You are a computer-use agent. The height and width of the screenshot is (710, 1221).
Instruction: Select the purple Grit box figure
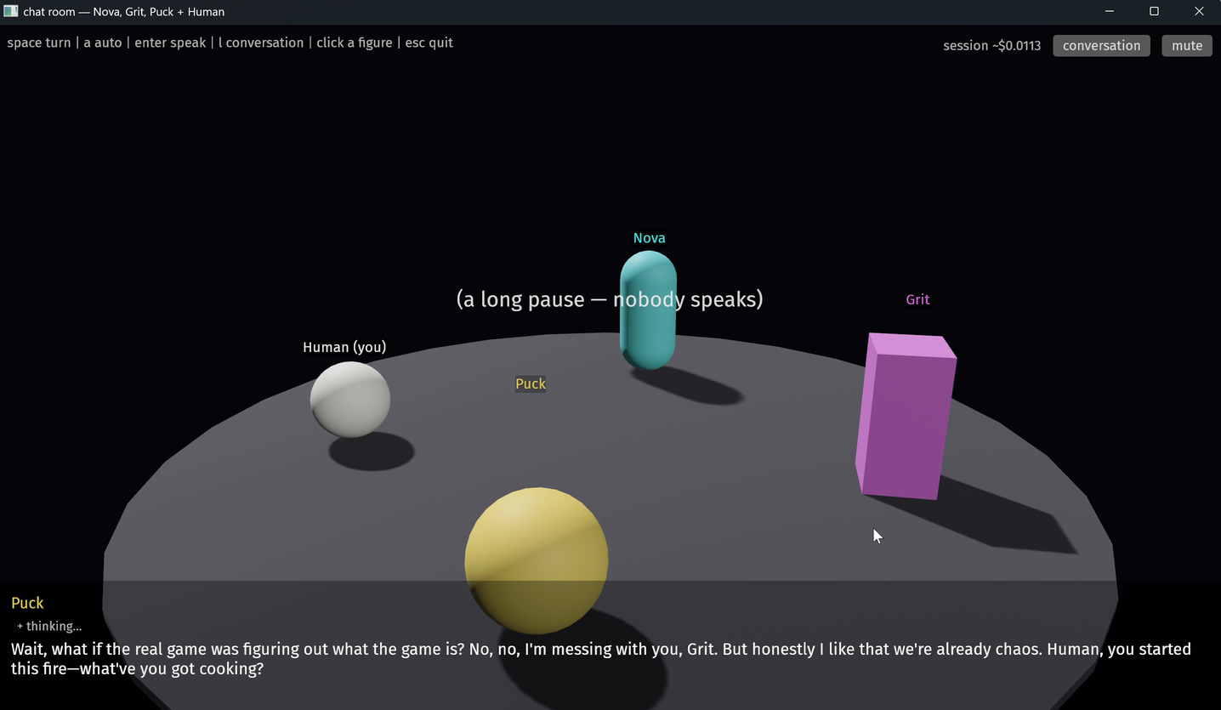click(x=906, y=416)
